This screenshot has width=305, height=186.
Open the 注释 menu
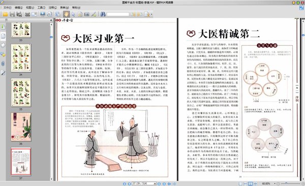[53, 8]
